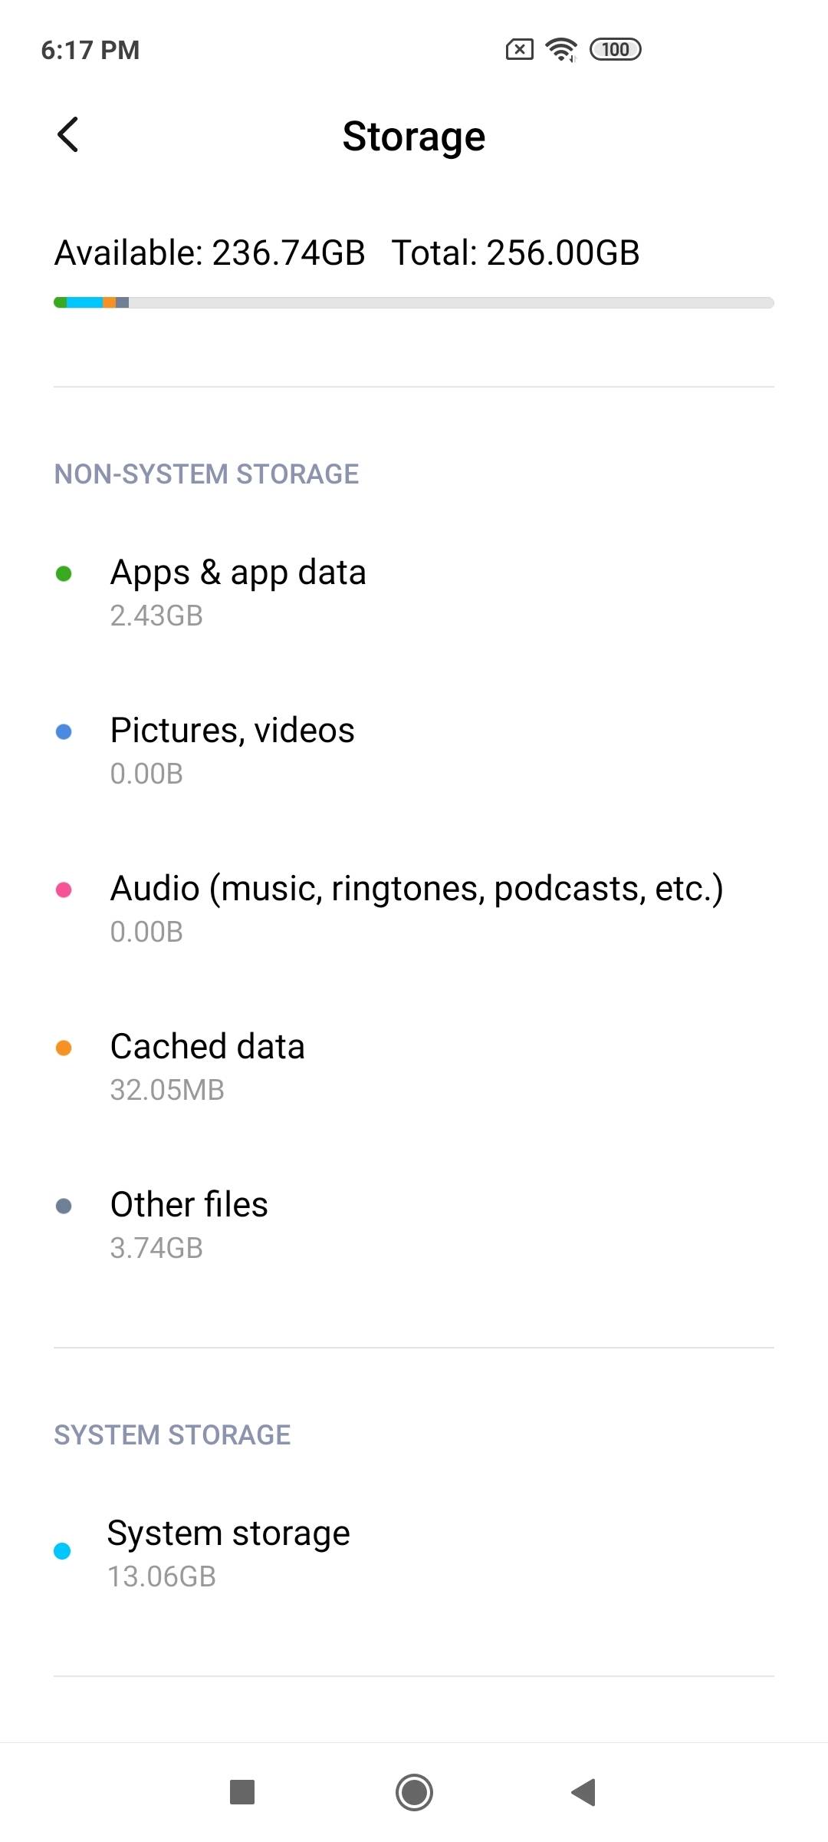Tap the green dot beside Apps & app data
828x1842 pixels.
click(64, 574)
